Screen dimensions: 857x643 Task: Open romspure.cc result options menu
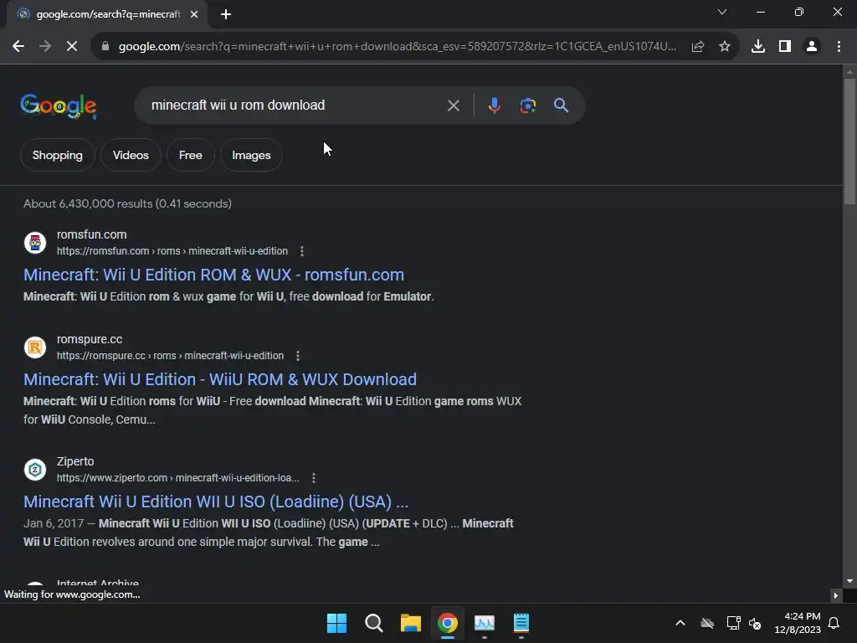[x=298, y=356]
